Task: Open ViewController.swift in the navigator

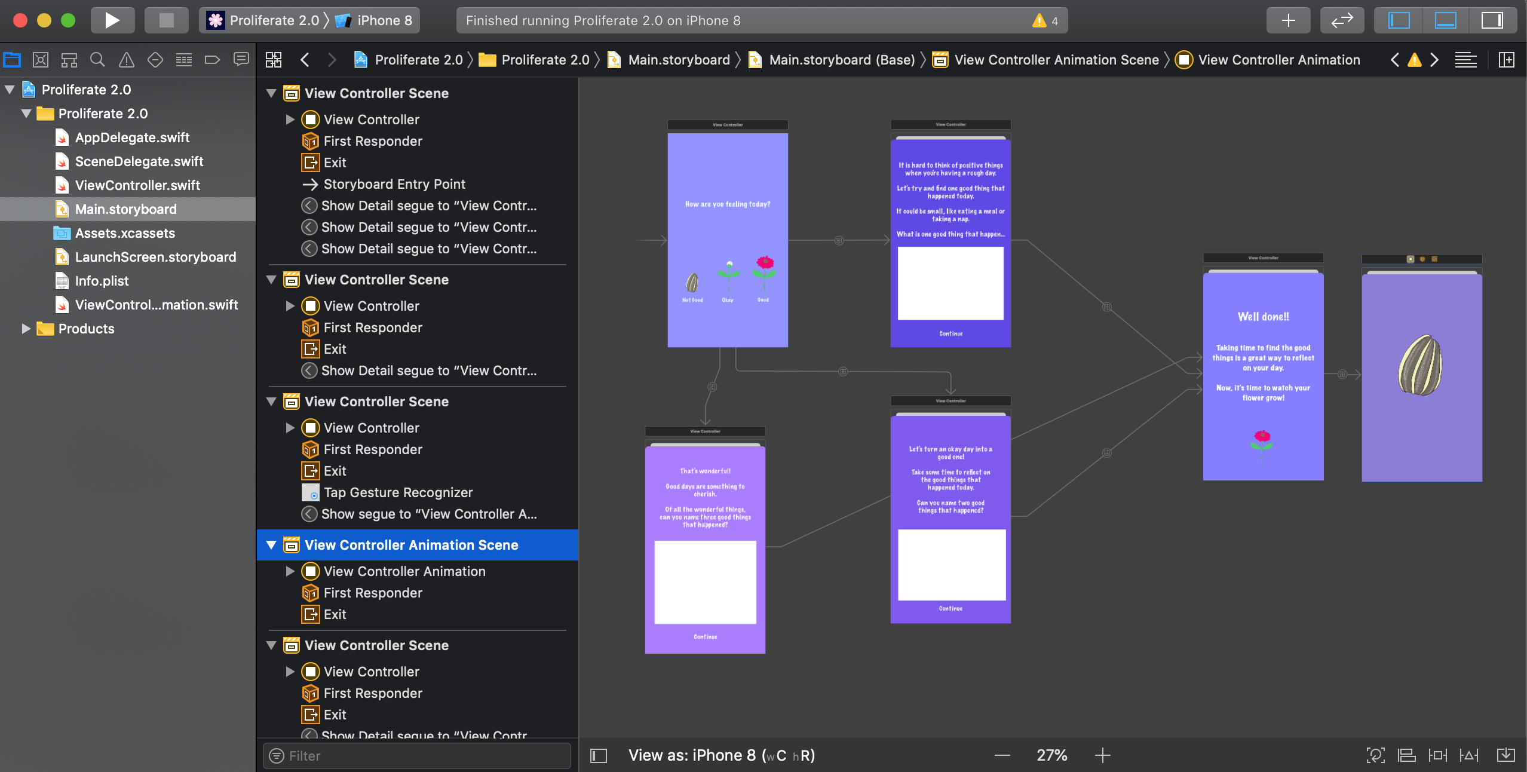Action: coord(137,185)
